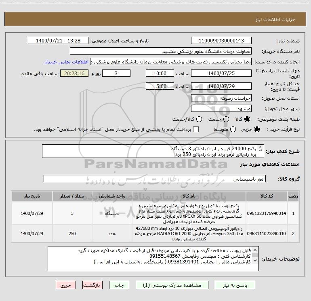Click item code 0961320176940014

point(267,213)
